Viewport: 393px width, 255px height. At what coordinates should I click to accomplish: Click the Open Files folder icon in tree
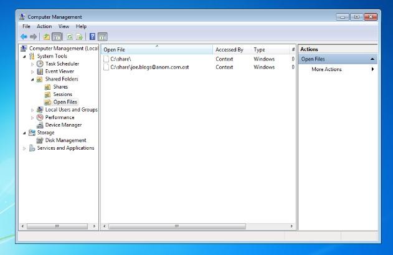coord(47,102)
